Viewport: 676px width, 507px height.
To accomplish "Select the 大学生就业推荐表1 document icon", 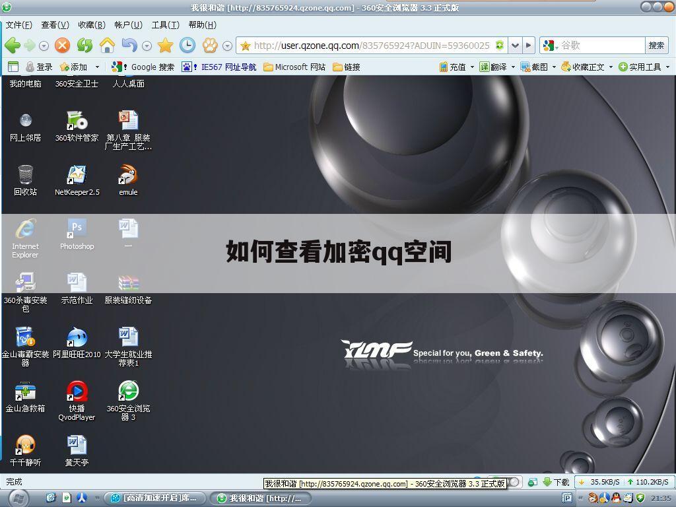I will [x=128, y=347].
